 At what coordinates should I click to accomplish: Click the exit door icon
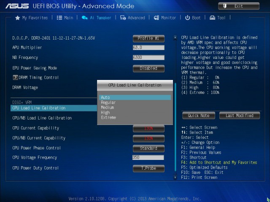225,6
